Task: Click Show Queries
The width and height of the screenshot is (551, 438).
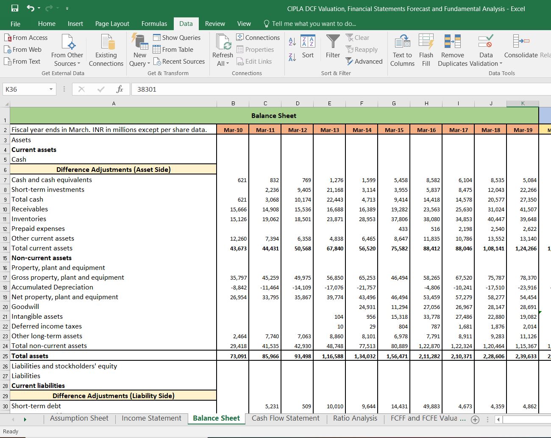Action: click(x=177, y=38)
